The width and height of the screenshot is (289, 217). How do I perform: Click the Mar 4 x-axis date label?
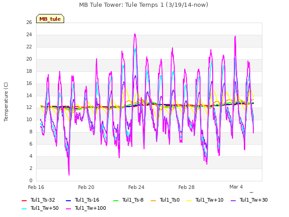(x=236, y=187)
